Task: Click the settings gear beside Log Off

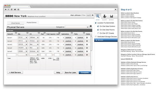Action: [93, 15]
